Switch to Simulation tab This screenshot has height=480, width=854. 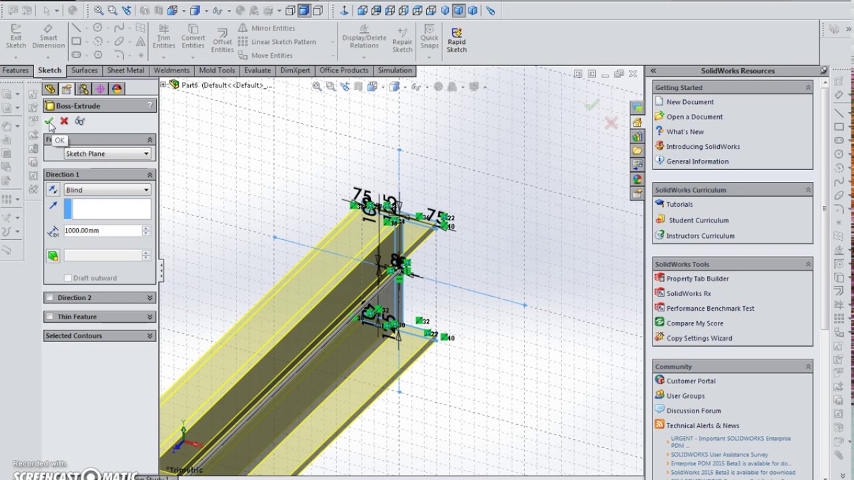coord(395,71)
